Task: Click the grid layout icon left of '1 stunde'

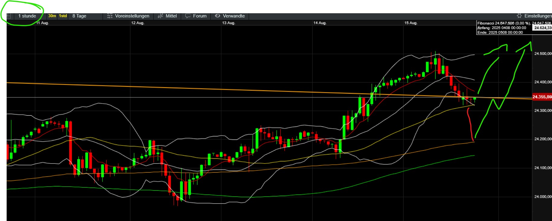Action: tap(9, 16)
